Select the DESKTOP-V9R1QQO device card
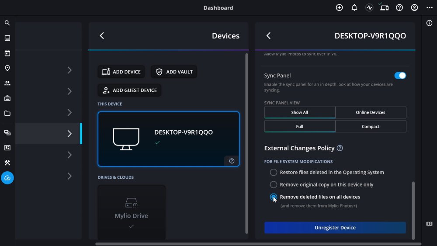Viewport: 437px width, 246px height. coord(168,139)
